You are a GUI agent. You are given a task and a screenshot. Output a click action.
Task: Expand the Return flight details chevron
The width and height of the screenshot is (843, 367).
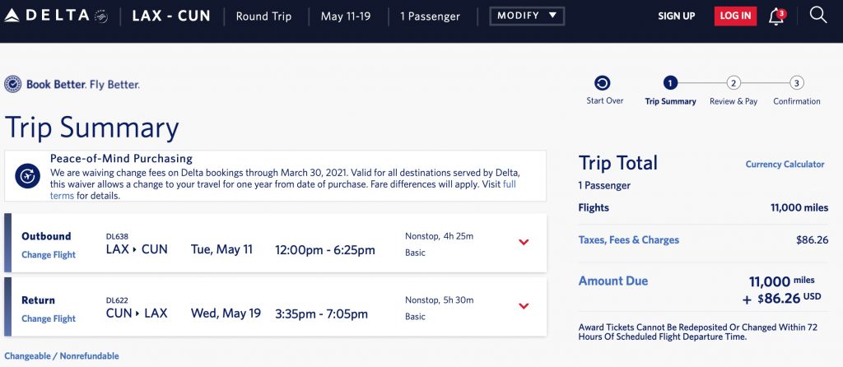coord(524,306)
